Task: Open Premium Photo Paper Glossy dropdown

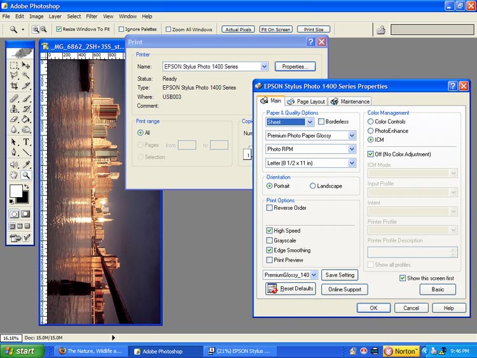Action: click(352, 135)
